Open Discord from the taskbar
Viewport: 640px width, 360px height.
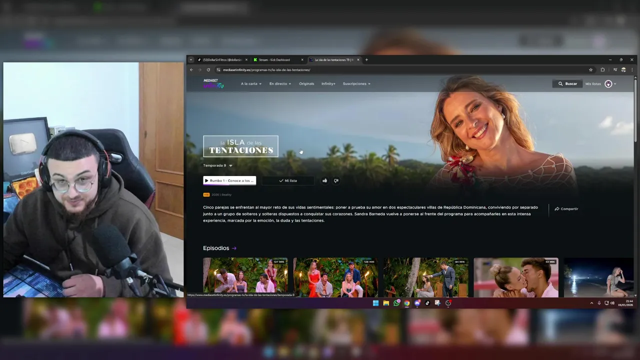click(417, 303)
